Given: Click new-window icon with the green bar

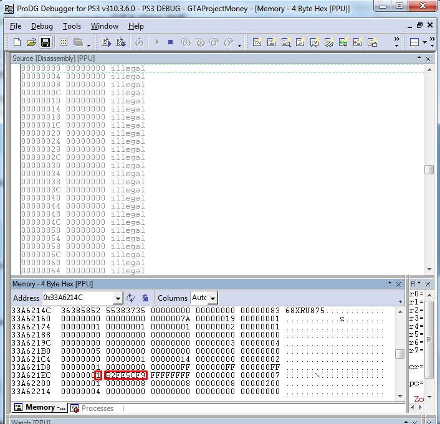Looking at the screenshot, I should pos(343,42).
